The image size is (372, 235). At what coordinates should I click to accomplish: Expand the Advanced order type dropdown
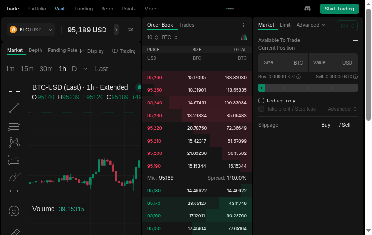311,25
